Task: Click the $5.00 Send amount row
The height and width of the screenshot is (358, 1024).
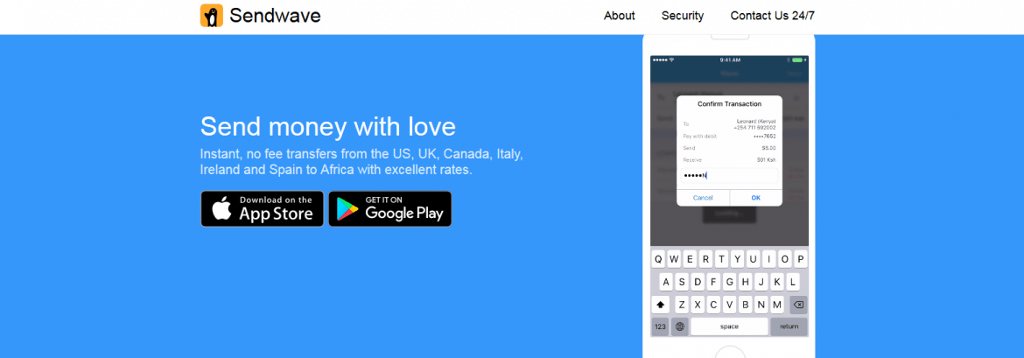Action: click(x=729, y=148)
